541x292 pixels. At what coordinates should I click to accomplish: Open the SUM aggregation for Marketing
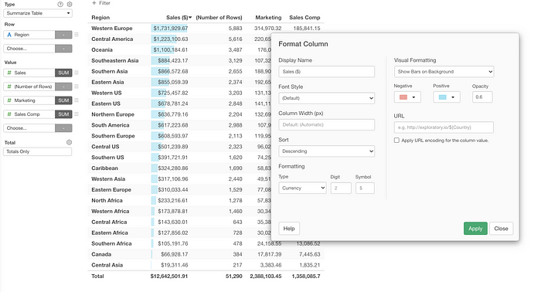click(x=63, y=100)
